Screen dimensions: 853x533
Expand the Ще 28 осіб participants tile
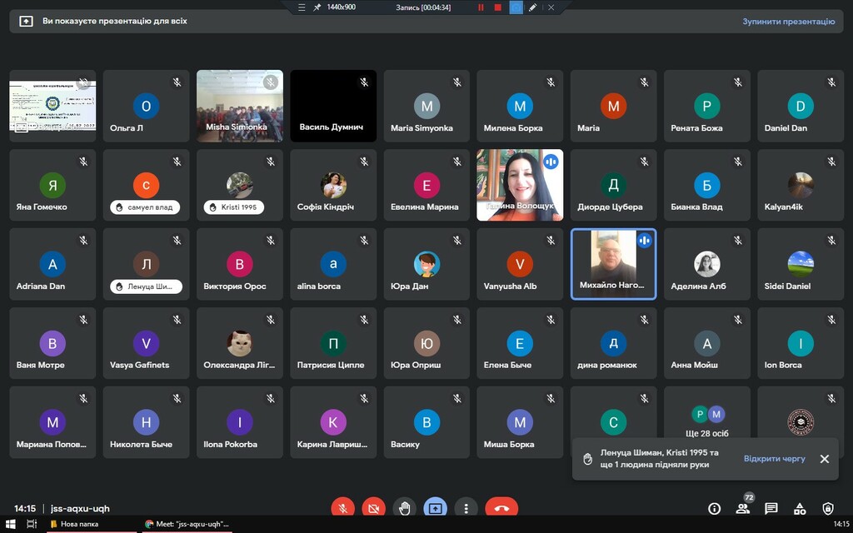[x=707, y=422]
